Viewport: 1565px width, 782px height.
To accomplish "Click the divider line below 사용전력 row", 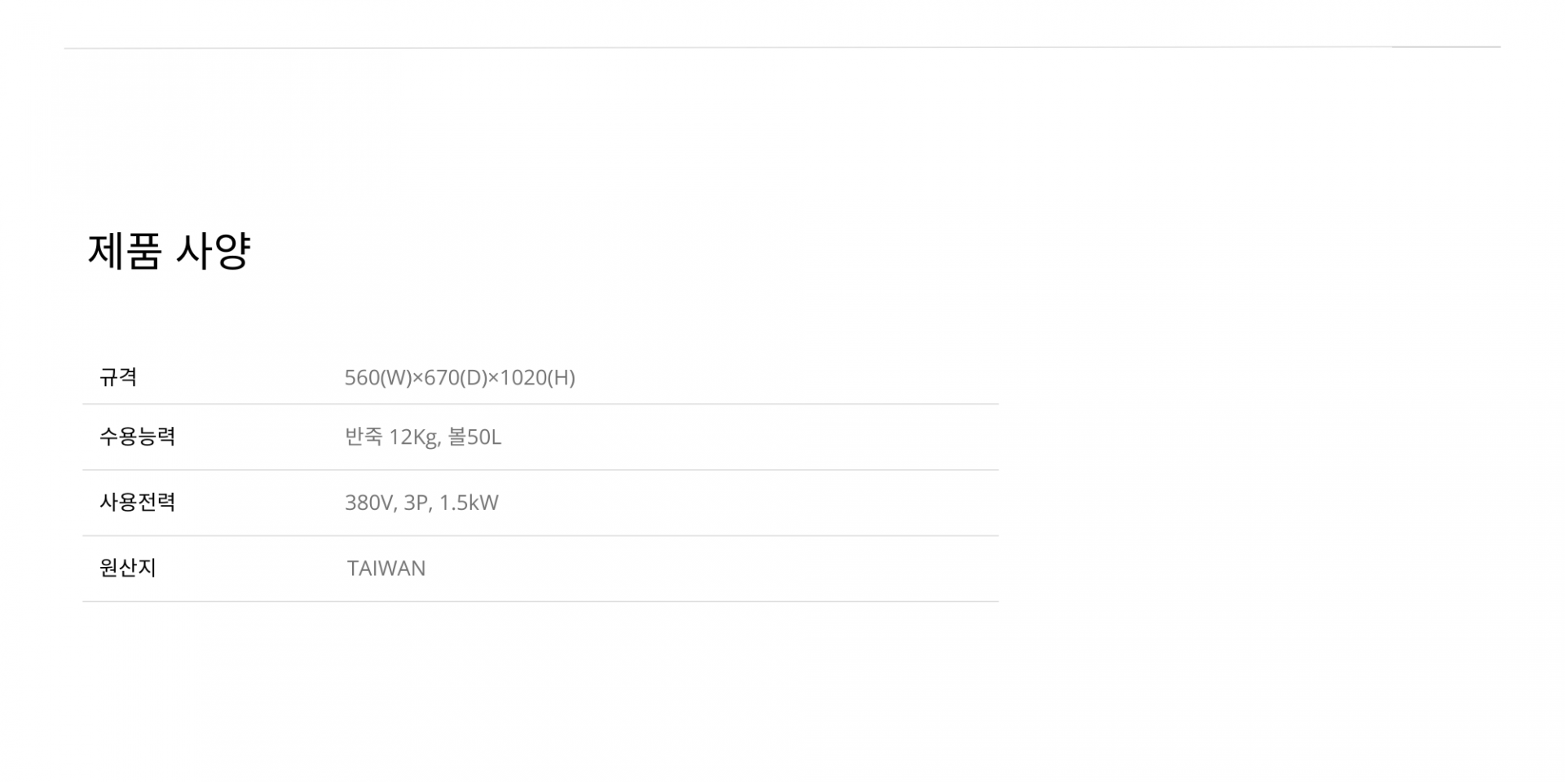I will tap(540, 536).
